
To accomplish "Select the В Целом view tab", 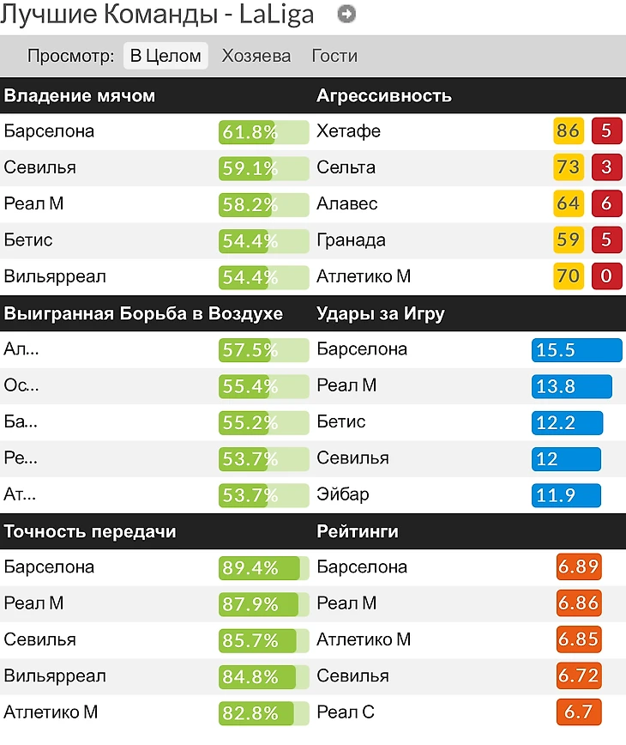I will pyautogui.click(x=166, y=57).
